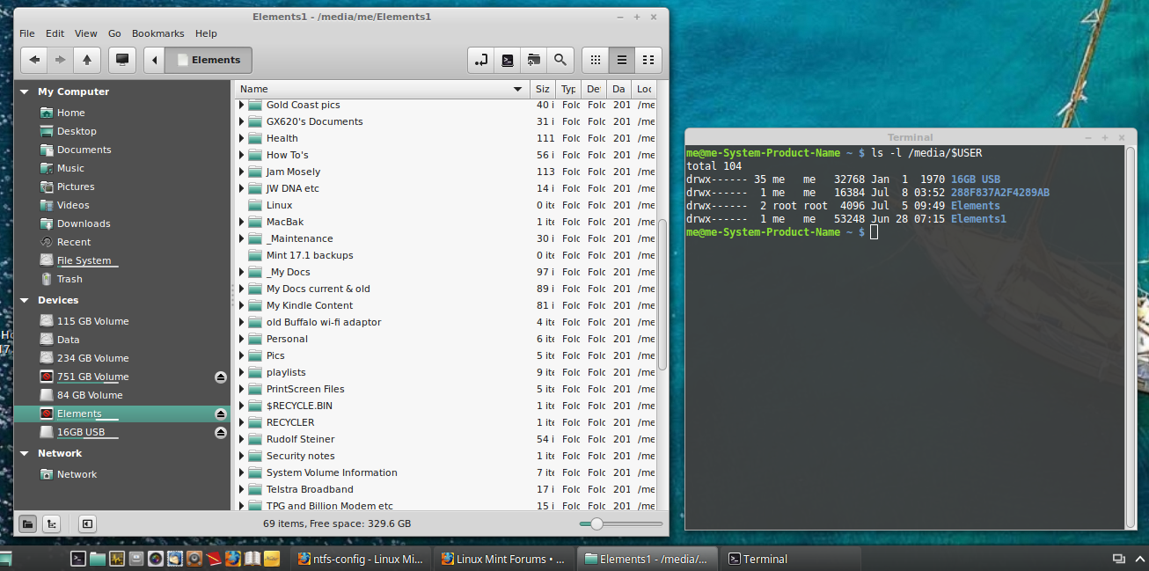Viewport: 1149px width, 571px height.
Task: Collapse the Network sidebar section
Action: [x=24, y=453]
